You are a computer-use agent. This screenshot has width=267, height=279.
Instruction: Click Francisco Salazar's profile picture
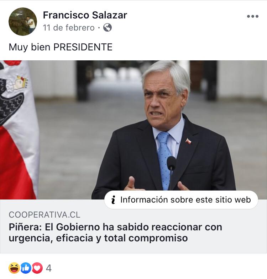[x=23, y=22]
